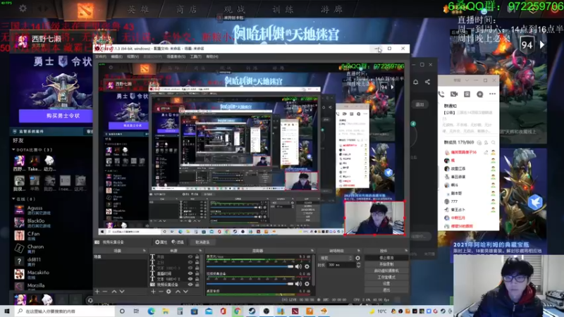Viewport: 564px width, 317px height.
Task: Click 取消激活 button in source toolbar
Action: pos(202,242)
